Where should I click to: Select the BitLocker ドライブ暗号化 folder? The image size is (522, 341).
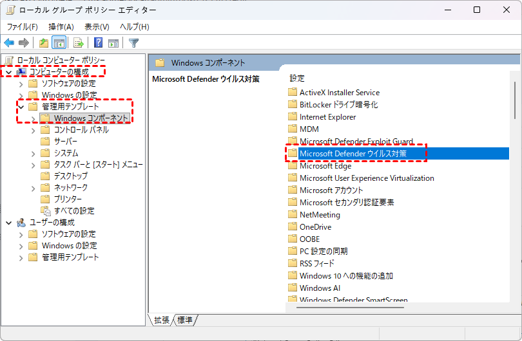click(338, 104)
